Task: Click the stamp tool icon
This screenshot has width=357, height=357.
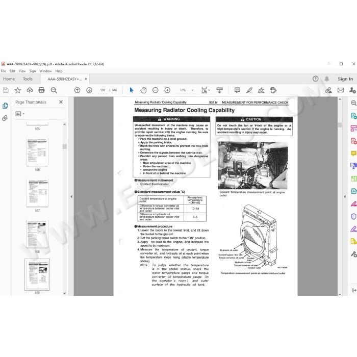Action: pyautogui.click(x=273, y=90)
